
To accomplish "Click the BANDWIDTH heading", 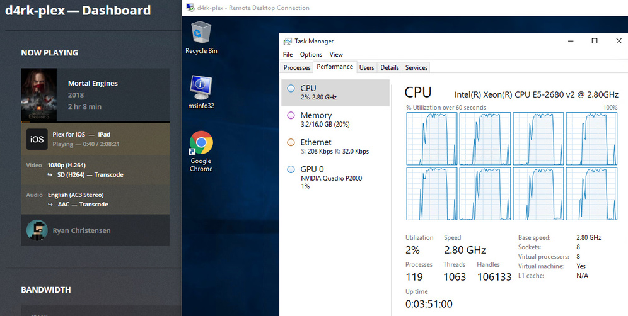I will (46, 290).
